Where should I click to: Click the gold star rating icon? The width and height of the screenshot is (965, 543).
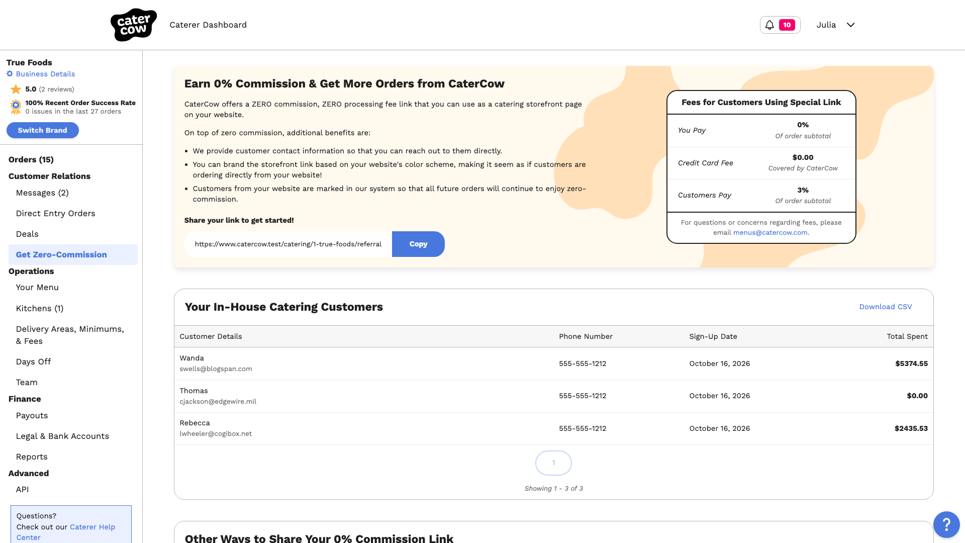click(16, 89)
